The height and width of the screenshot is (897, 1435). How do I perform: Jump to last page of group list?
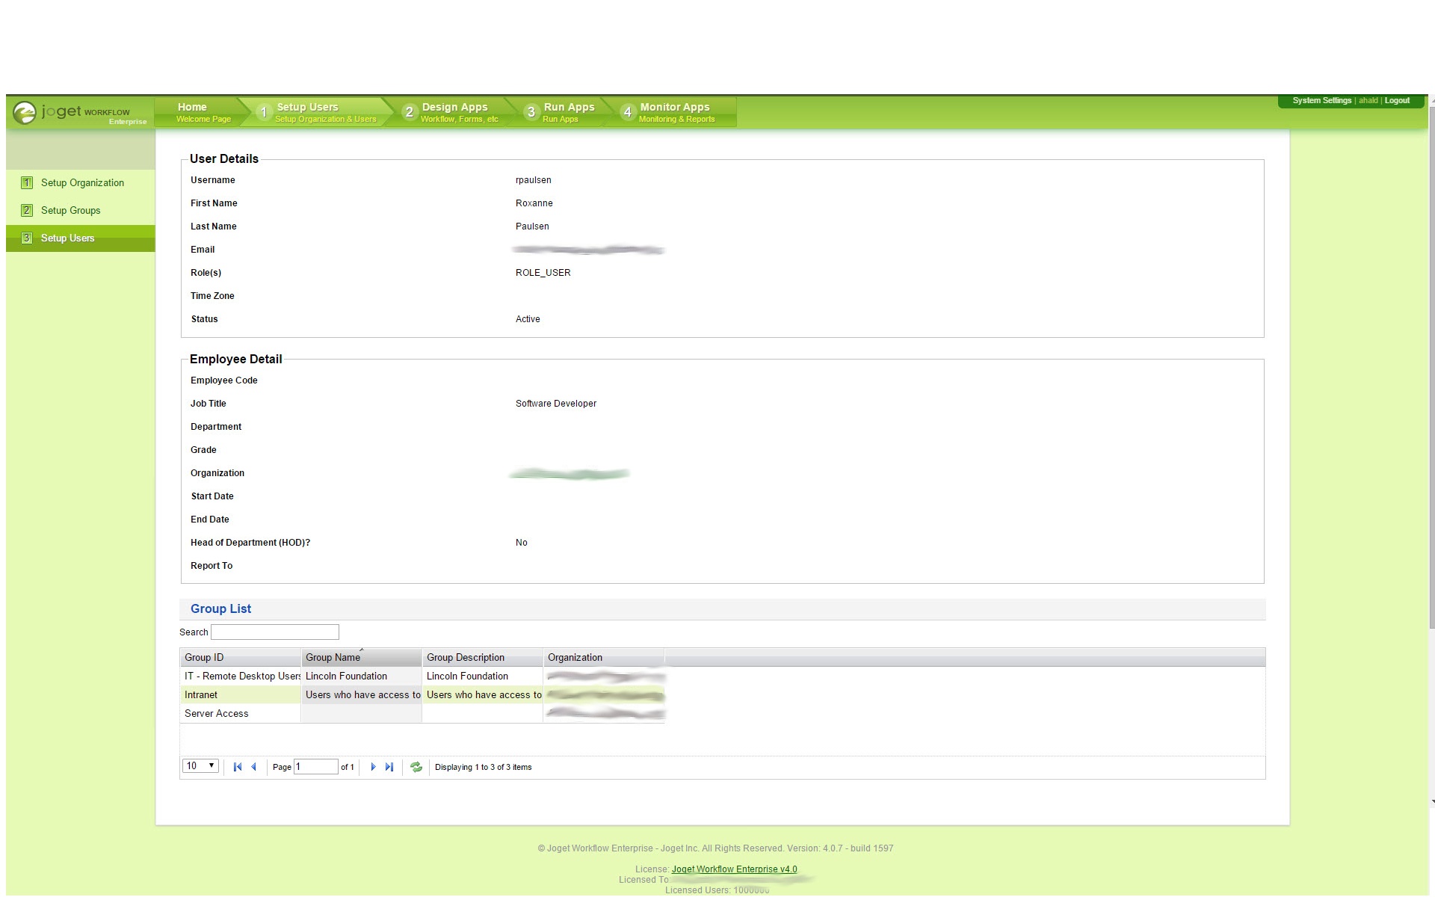pyautogui.click(x=389, y=767)
